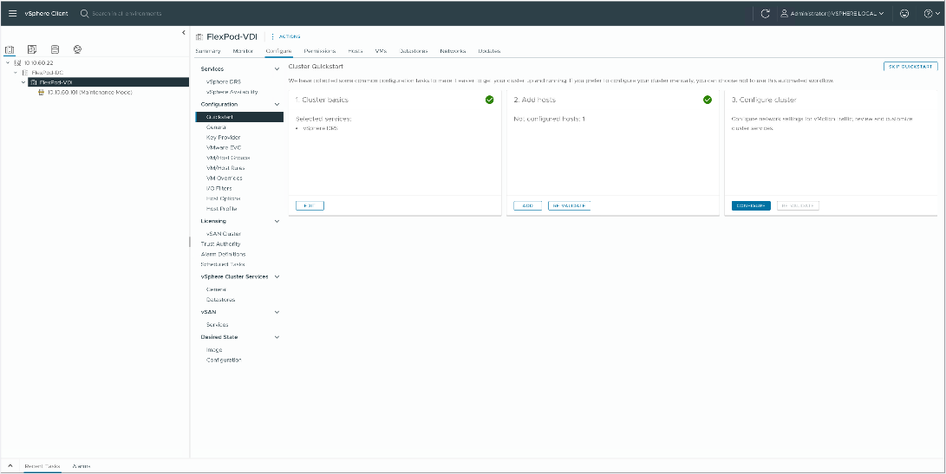Select General under Configuration
This screenshot has width=946, height=474.
[x=216, y=127]
